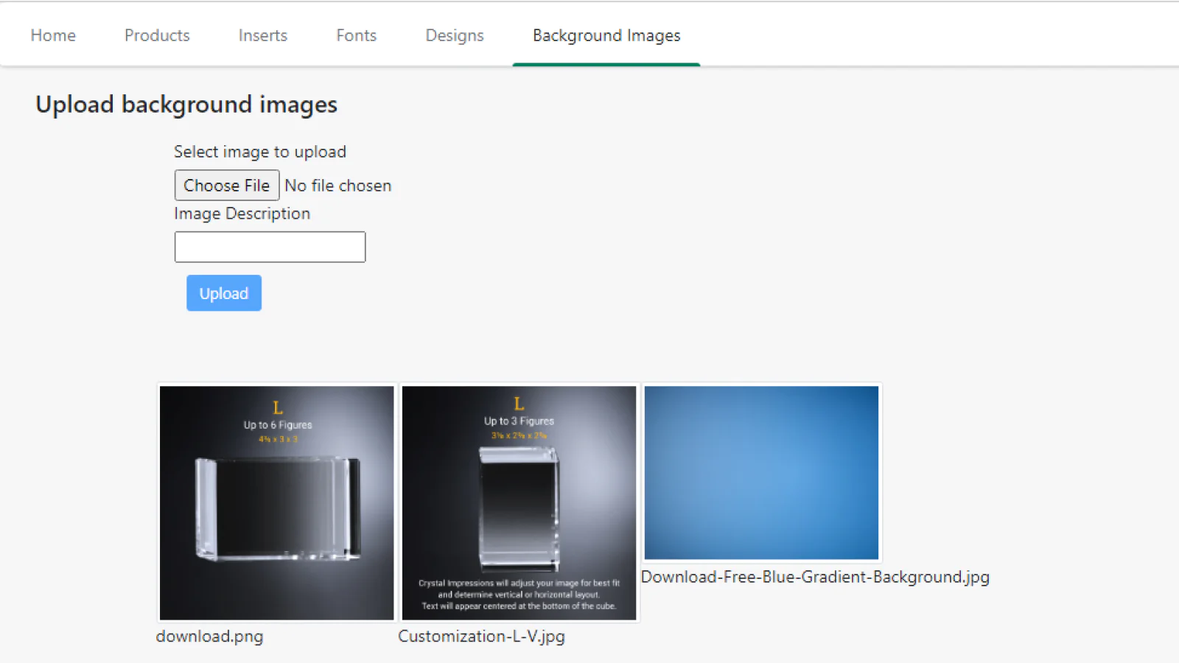Click the Background Images tab
The width and height of the screenshot is (1179, 663).
tap(606, 35)
